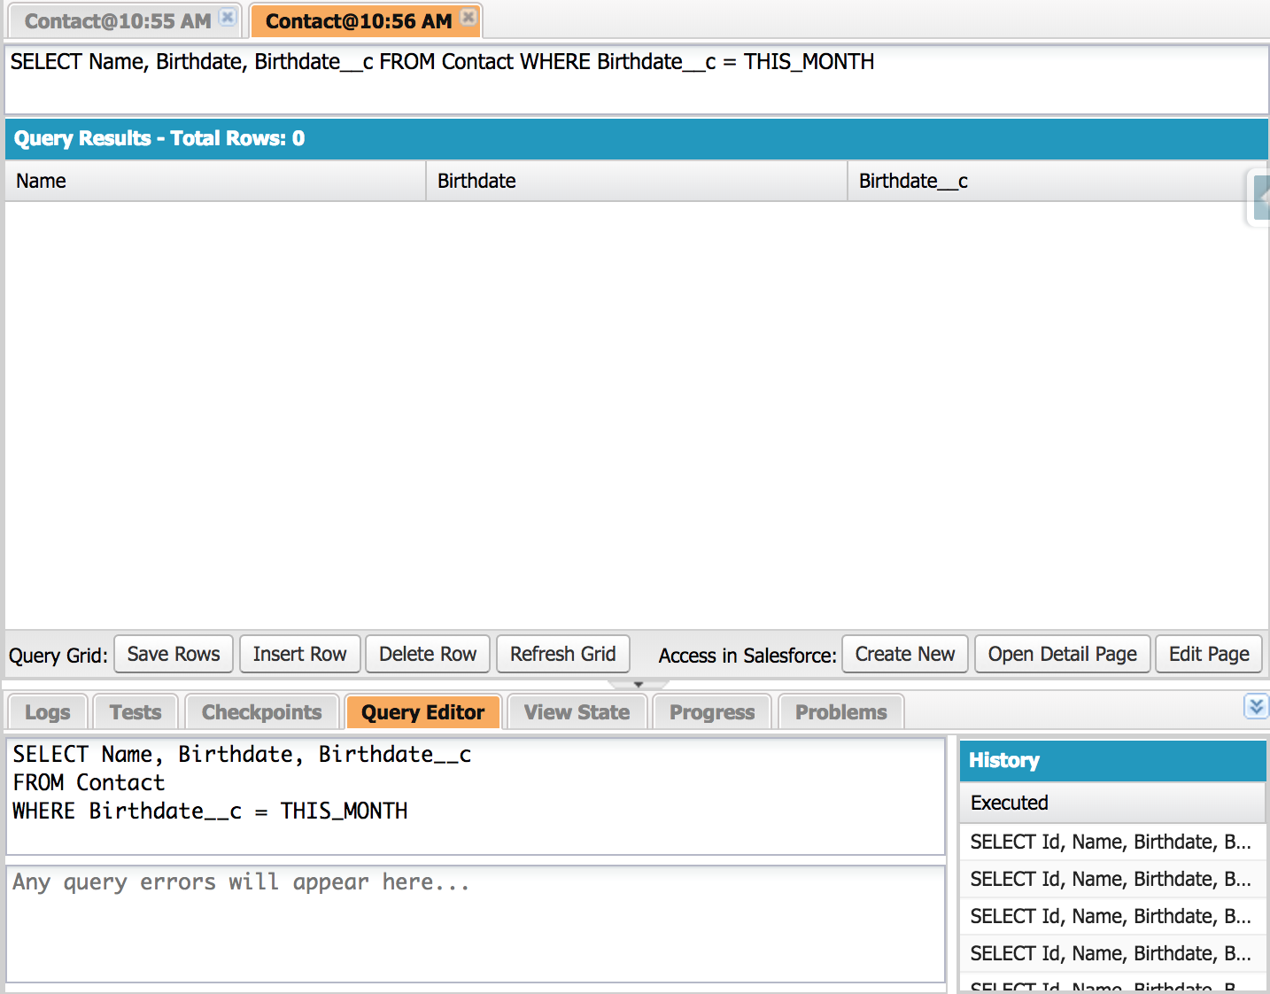
Task: Click the Delete Row button
Action: click(x=428, y=654)
